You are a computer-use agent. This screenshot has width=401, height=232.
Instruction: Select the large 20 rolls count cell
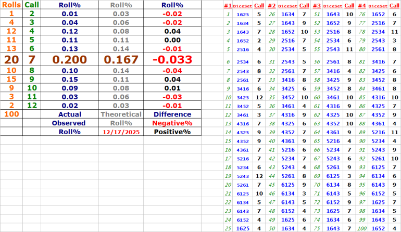(11, 59)
